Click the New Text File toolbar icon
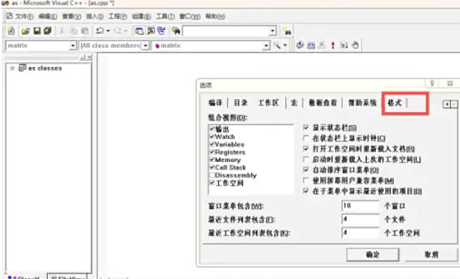 (11, 31)
